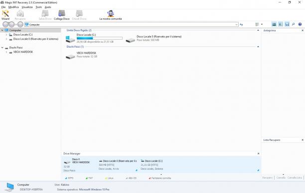Viewport: 305px width, 193px height.
Task: Refresh the address bar location
Action: (241, 25)
